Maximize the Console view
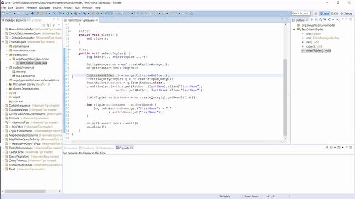This screenshot has height=199, width=355. (351, 148)
